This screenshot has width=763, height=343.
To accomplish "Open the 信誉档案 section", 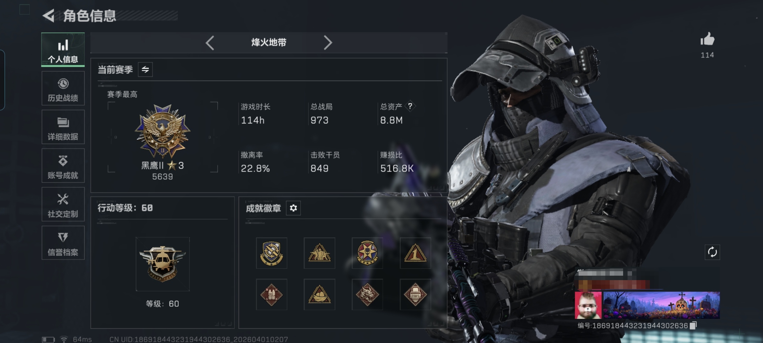I will tap(63, 243).
